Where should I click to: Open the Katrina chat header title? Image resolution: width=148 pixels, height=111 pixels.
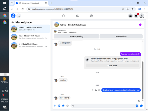(73, 25)
